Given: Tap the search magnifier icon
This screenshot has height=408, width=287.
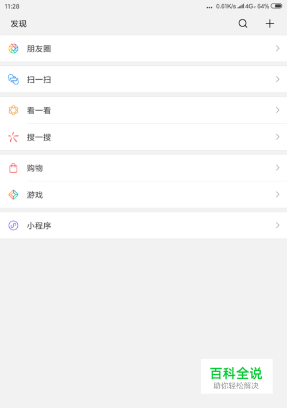Looking at the screenshot, I should tap(243, 24).
